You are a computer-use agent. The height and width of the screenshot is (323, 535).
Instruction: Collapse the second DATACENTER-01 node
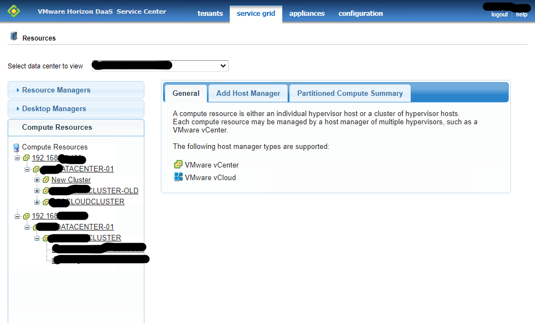(x=27, y=227)
